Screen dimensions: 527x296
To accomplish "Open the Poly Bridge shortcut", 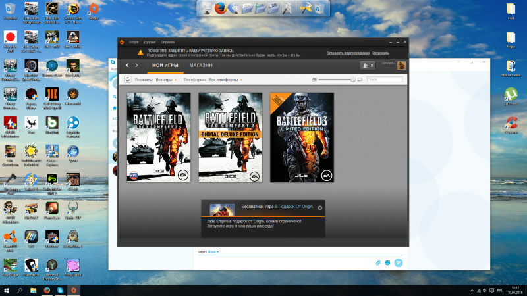I will (x=11, y=268).
